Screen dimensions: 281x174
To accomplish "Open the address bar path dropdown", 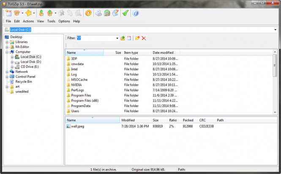I will coord(275,30).
